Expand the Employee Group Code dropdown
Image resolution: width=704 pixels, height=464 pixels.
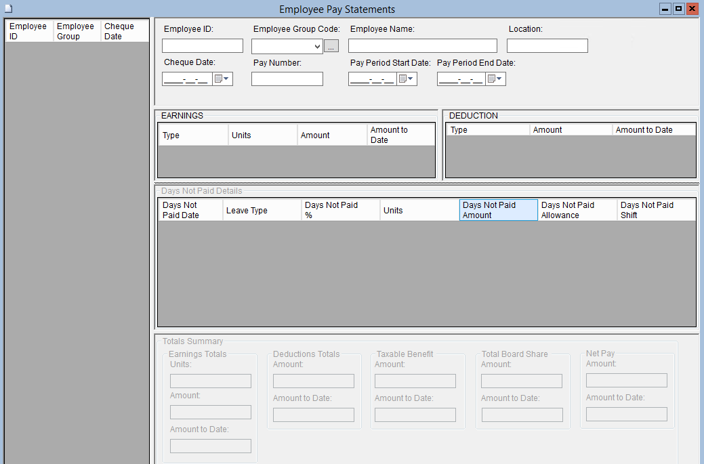click(x=318, y=47)
